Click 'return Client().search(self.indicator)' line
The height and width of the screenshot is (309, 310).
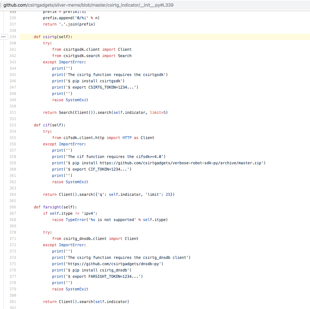point(86,302)
